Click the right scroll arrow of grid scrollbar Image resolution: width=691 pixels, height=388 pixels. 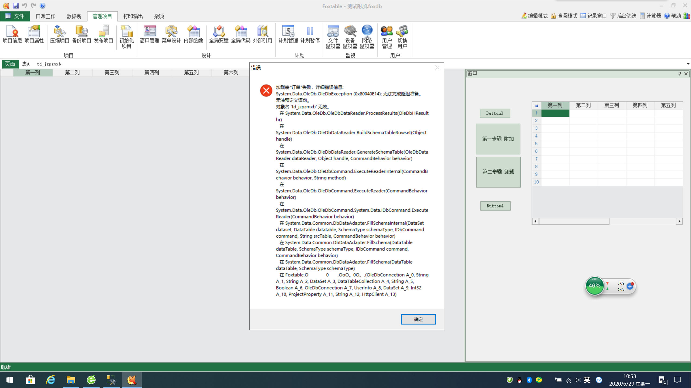(x=679, y=221)
